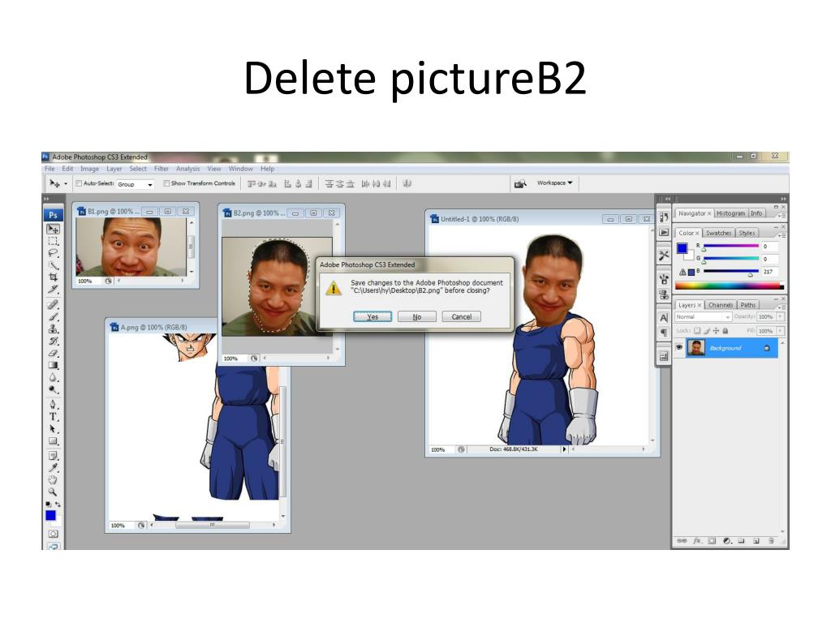831x623 pixels.
Task: Open the layer blend mode dropdown
Action: (704, 316)
